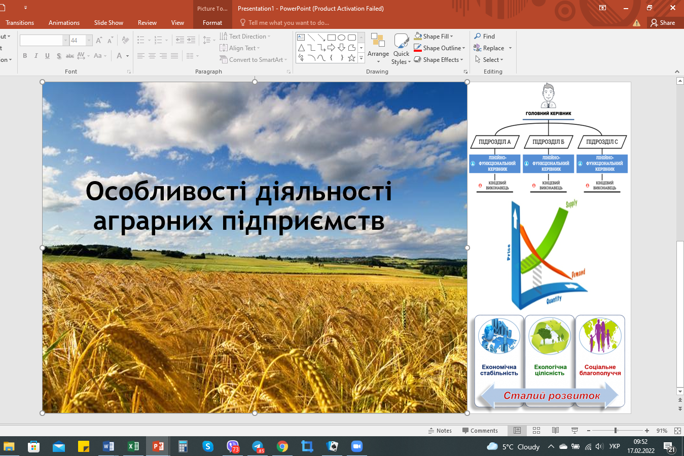This screenshot has width=684, height=456.
Task: Open Excel from the taskbar
Action: [x=133, y=446]
